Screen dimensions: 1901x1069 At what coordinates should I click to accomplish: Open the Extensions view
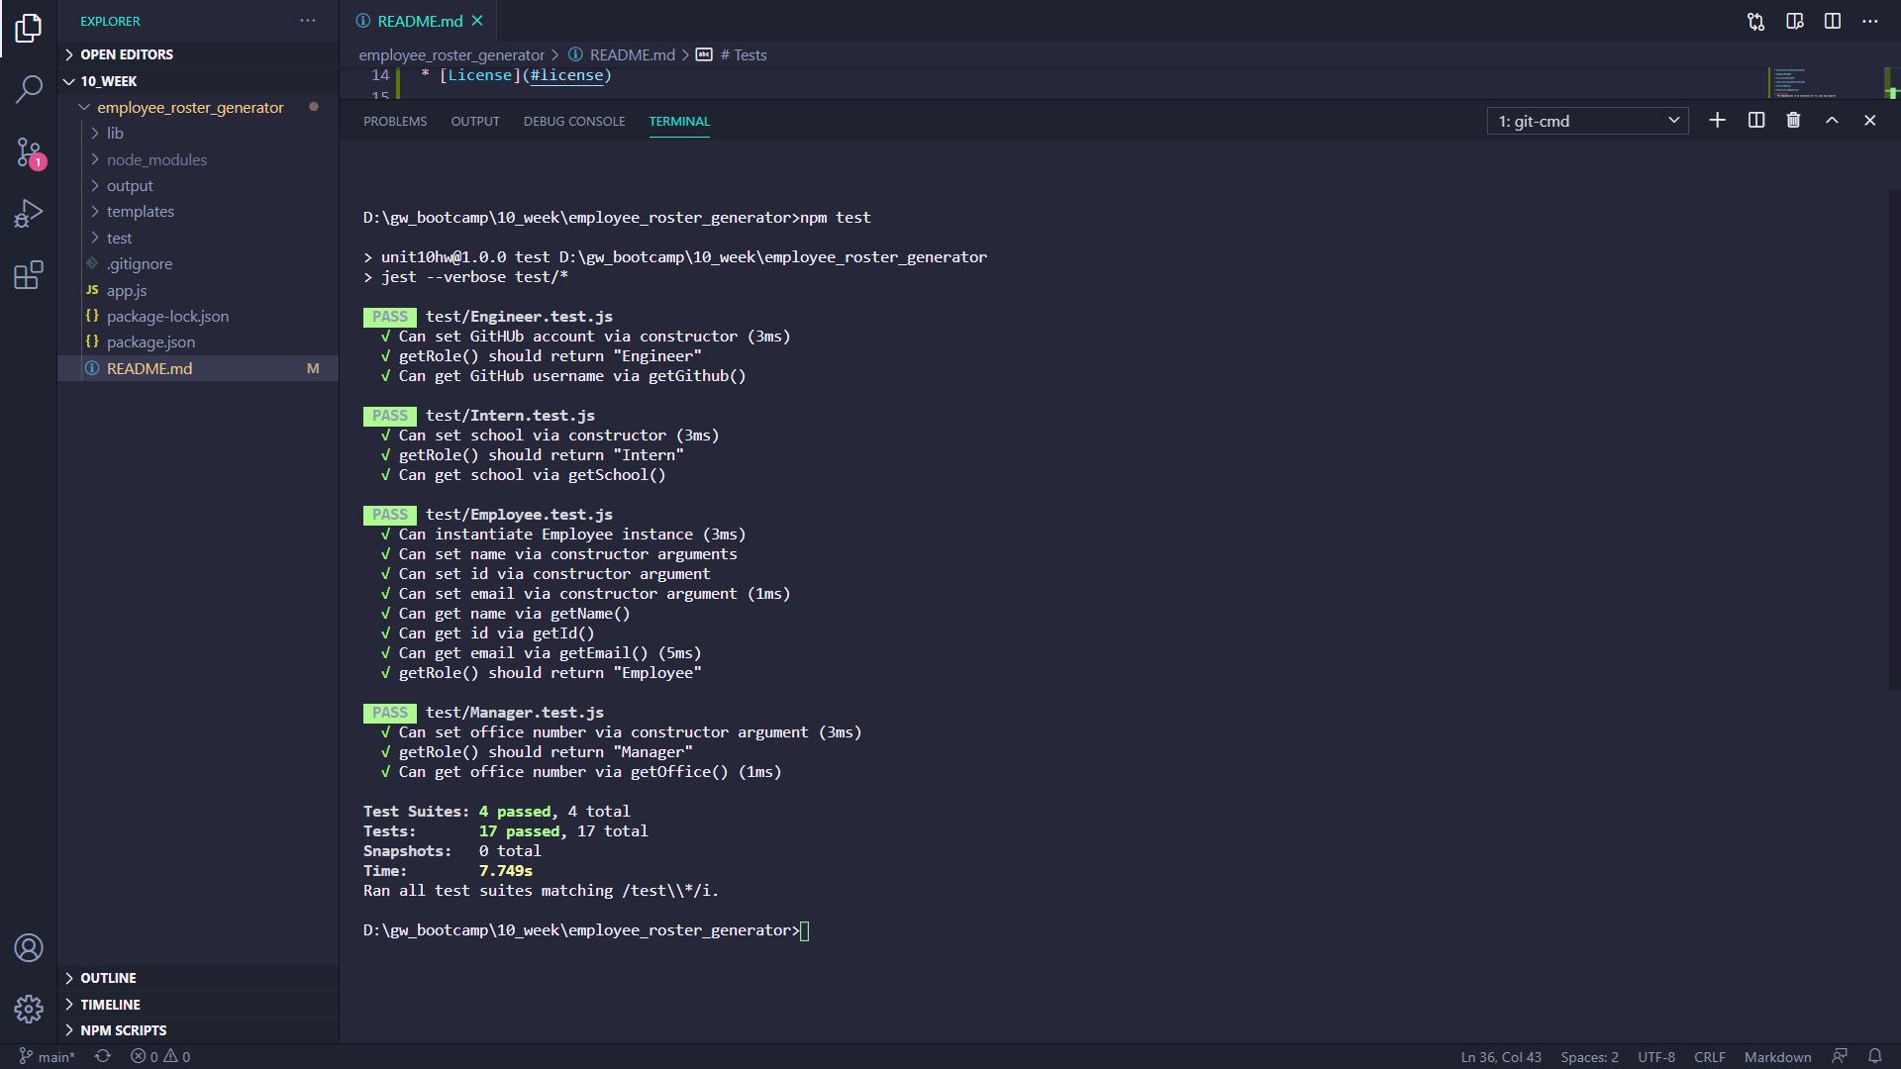pos(29,274)
